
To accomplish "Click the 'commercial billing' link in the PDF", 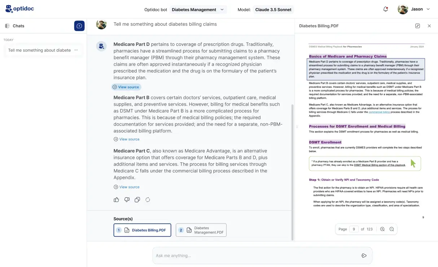I will [379, 112].
